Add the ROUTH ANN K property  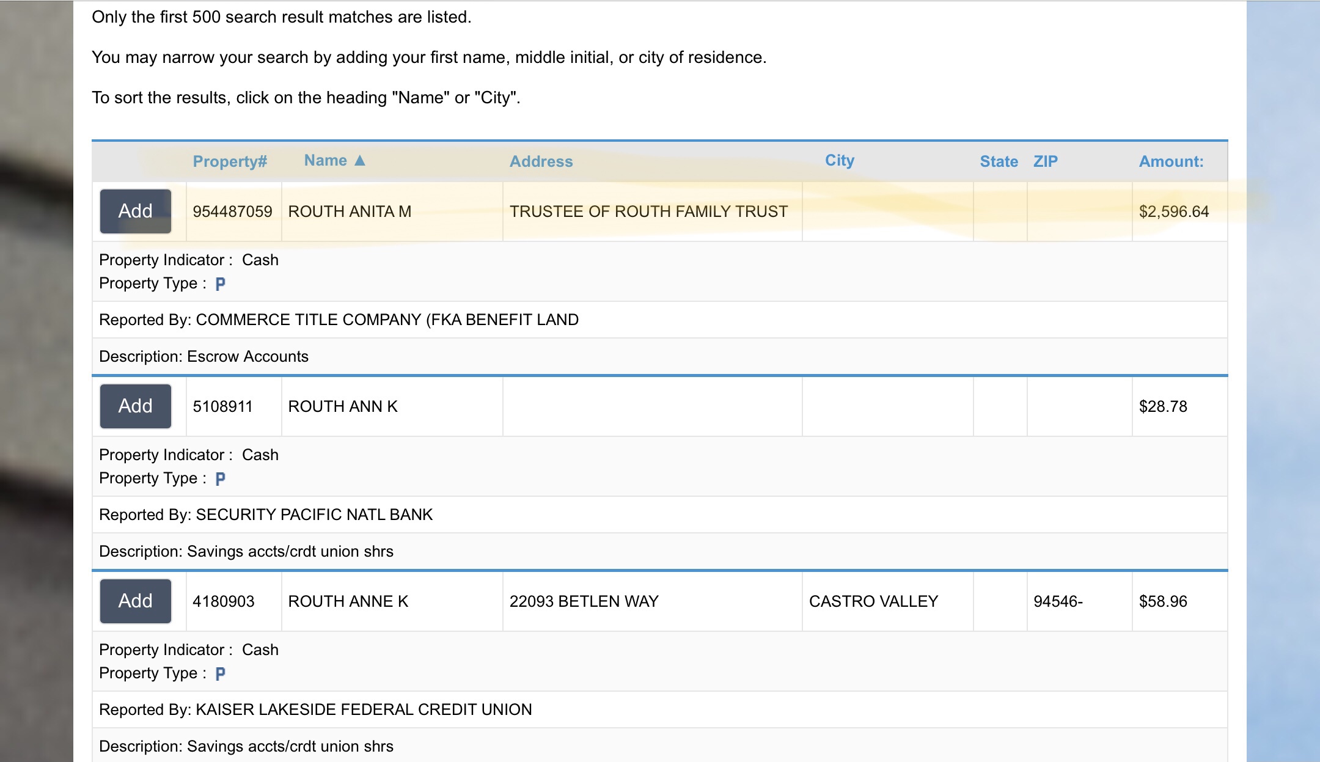[135, 406]
